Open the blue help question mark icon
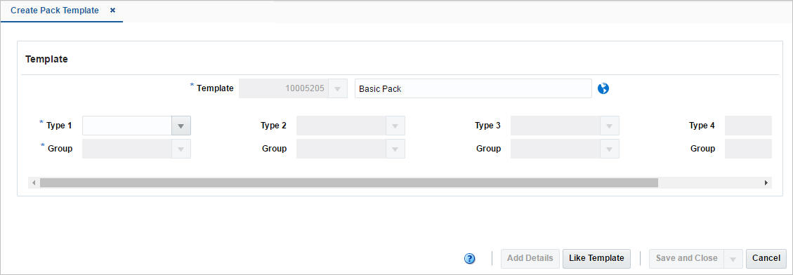The image size is (793, 275). click(469, 259)
